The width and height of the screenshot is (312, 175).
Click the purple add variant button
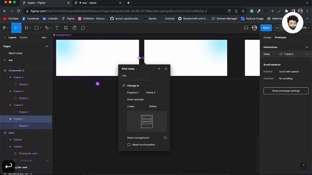click(97, 84)
